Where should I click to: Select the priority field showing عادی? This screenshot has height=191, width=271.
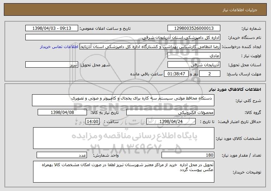(194, 56)
